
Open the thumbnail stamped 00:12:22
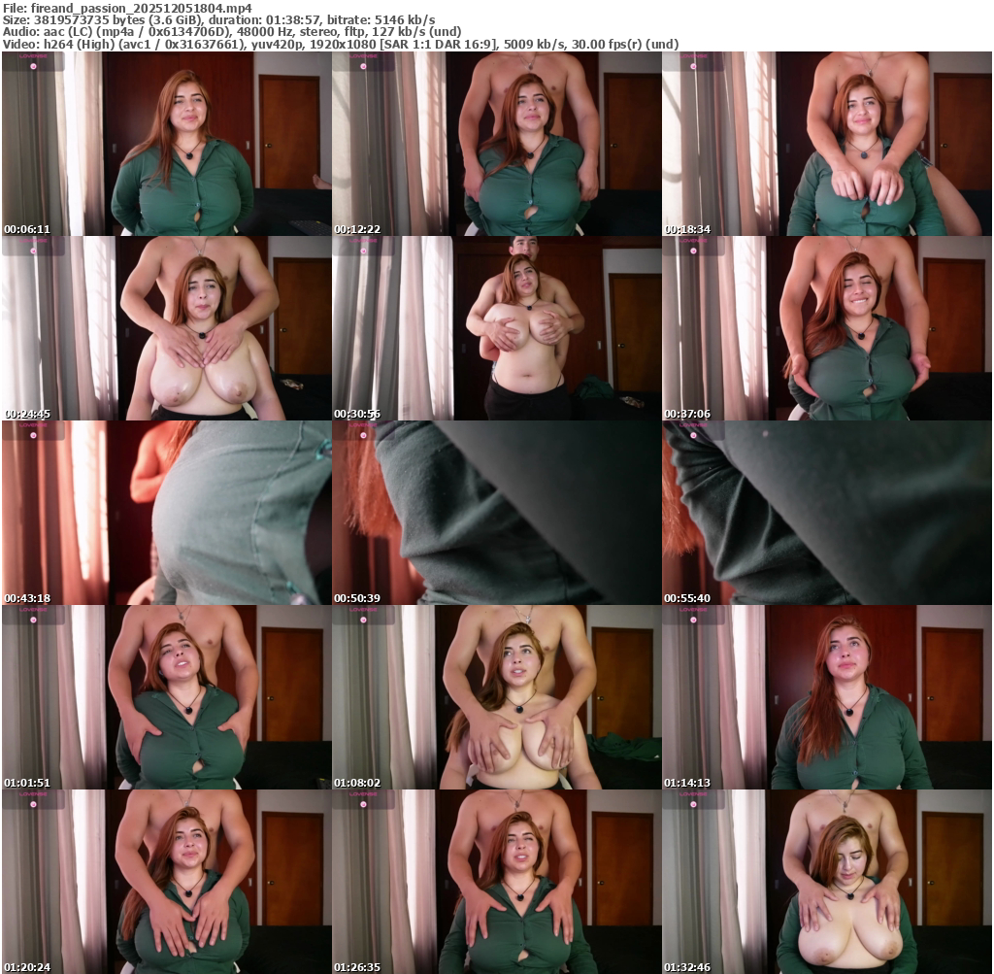pos(496,144)
